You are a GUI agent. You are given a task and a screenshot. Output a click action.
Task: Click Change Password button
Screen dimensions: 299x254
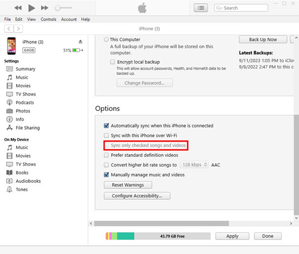click(145, 83)
